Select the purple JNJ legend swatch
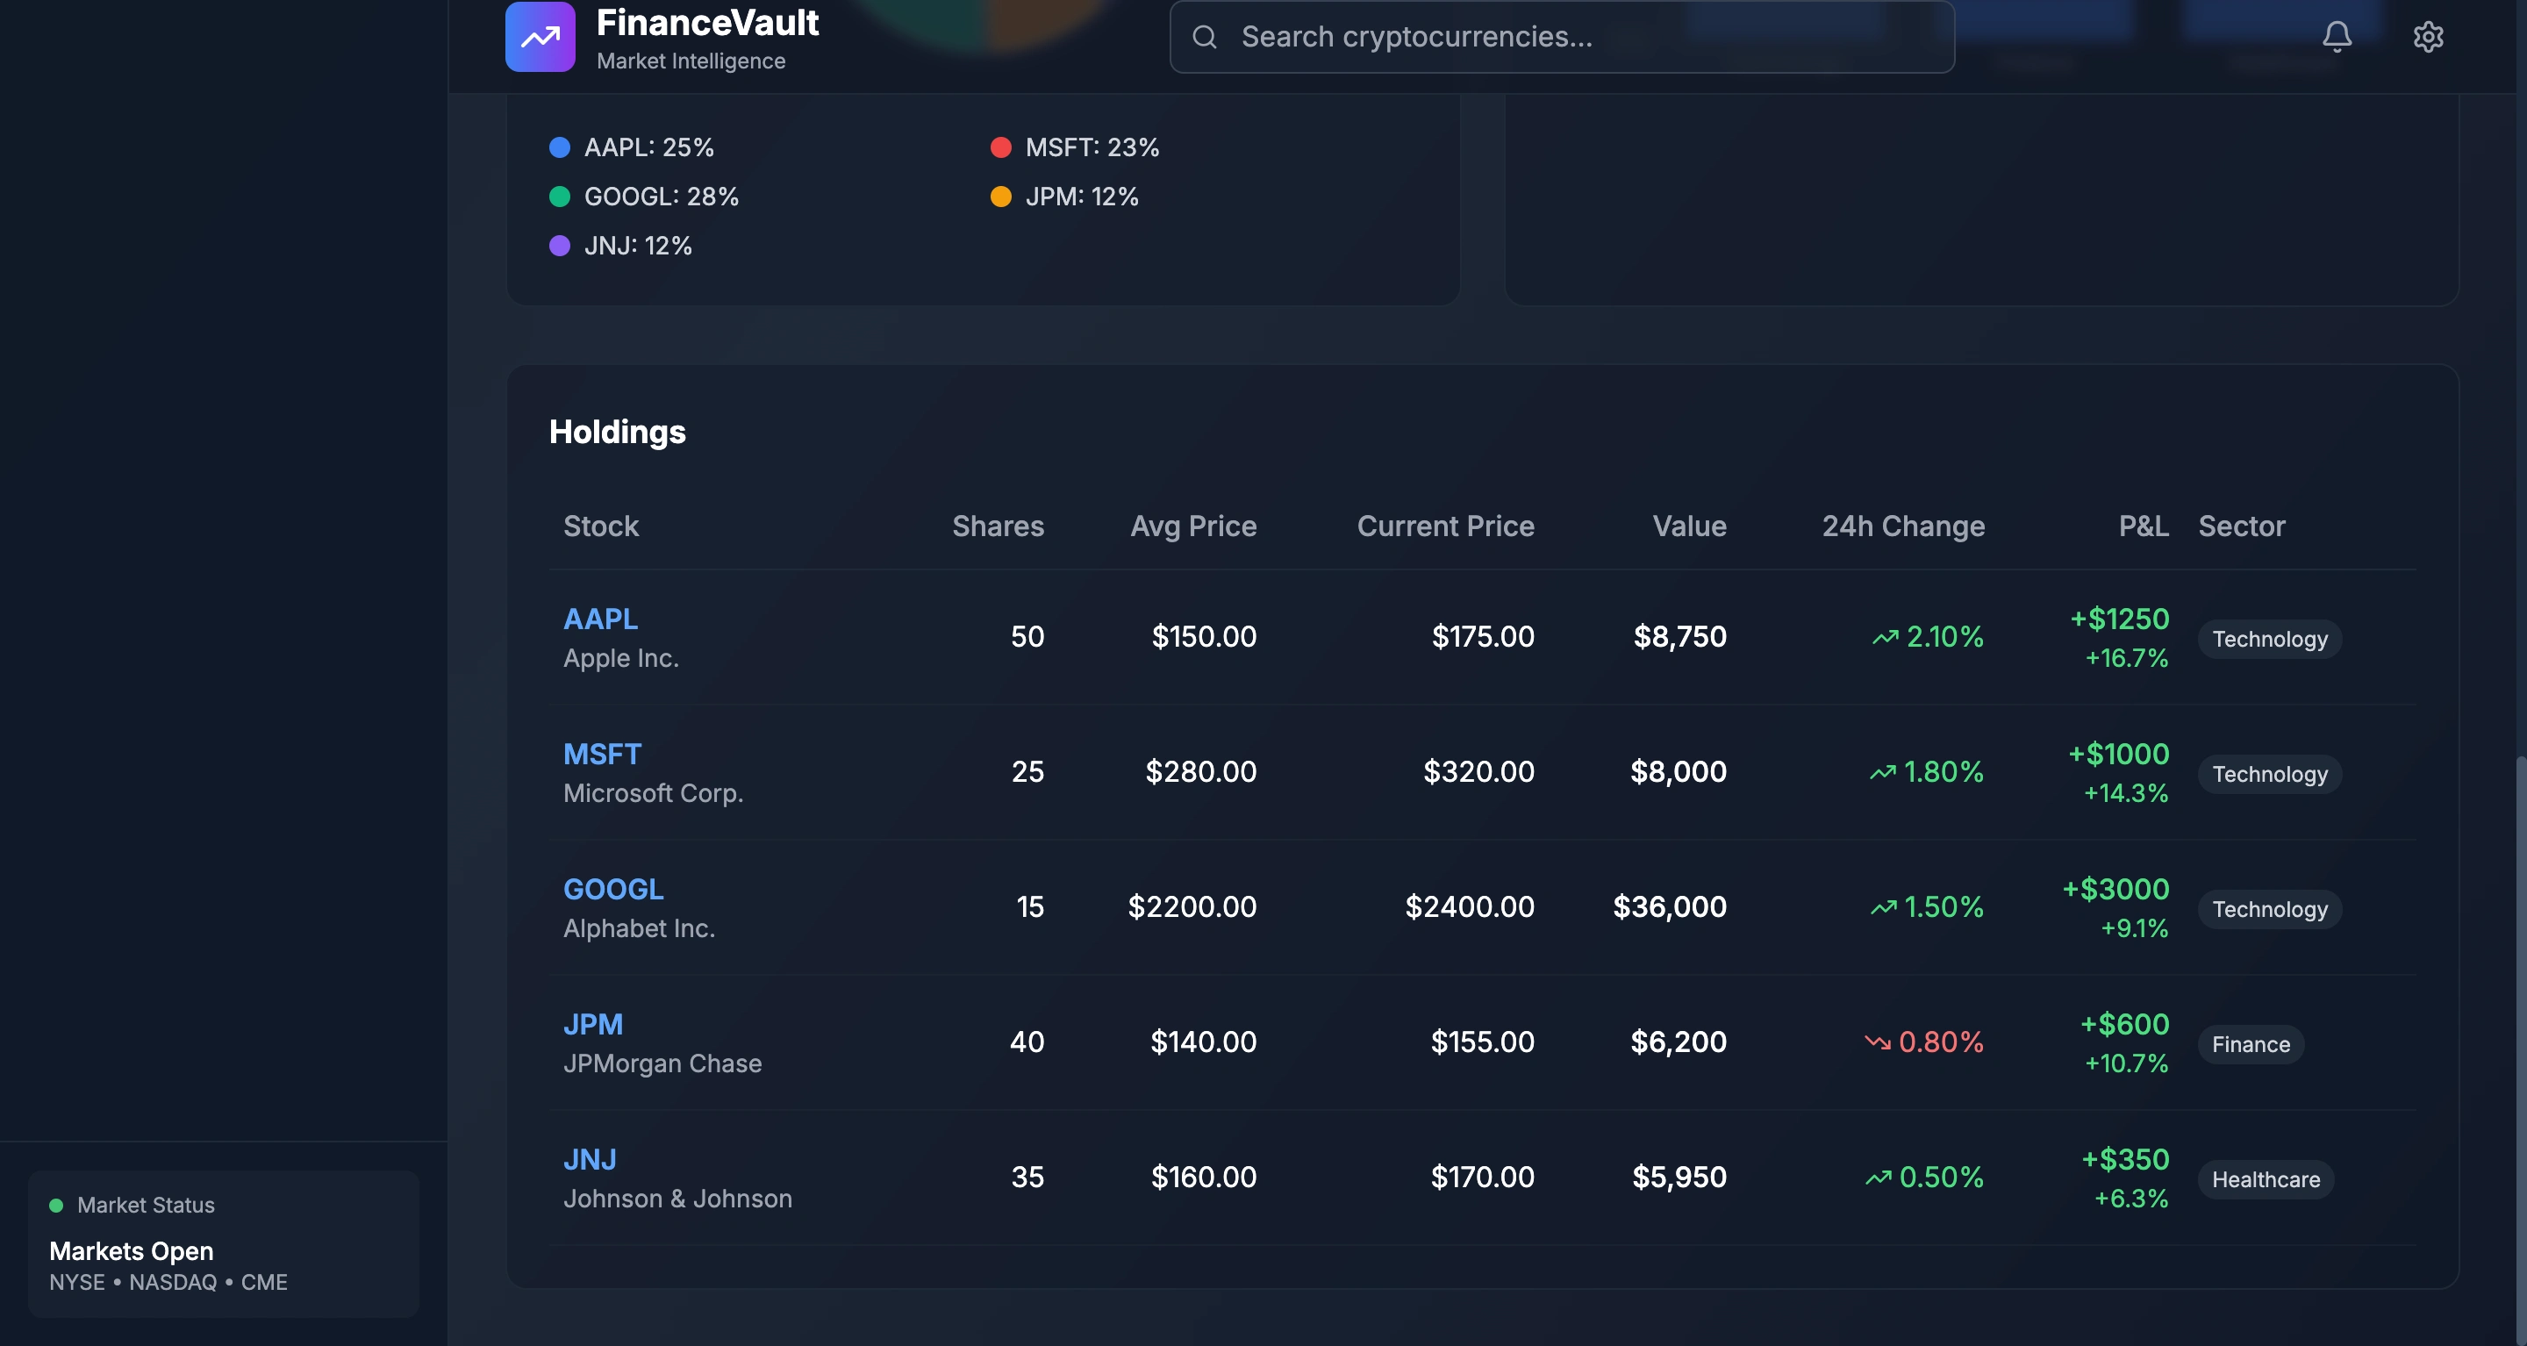Screen dimensions: 2527x1346 [x=559, y=246]
